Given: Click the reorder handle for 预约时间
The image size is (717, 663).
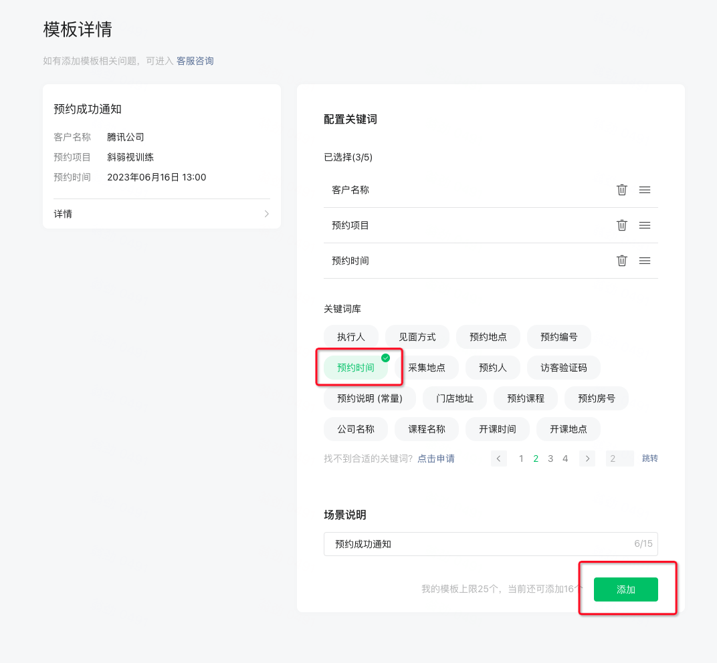Looking at the screenshot, I should (x=645, y=261).
